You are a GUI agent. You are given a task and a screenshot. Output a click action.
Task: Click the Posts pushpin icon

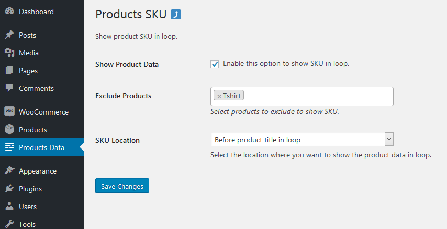(9, 36)
